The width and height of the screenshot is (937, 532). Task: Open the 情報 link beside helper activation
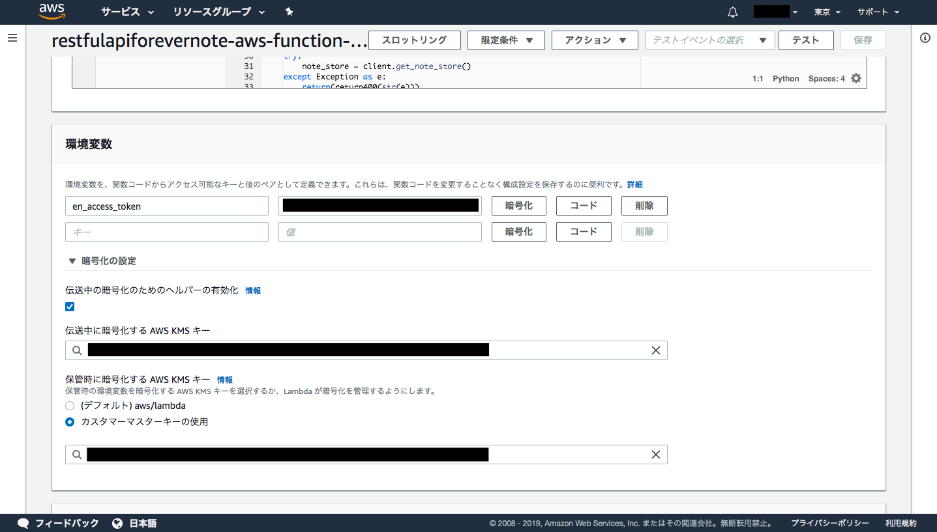coord(253,291)
